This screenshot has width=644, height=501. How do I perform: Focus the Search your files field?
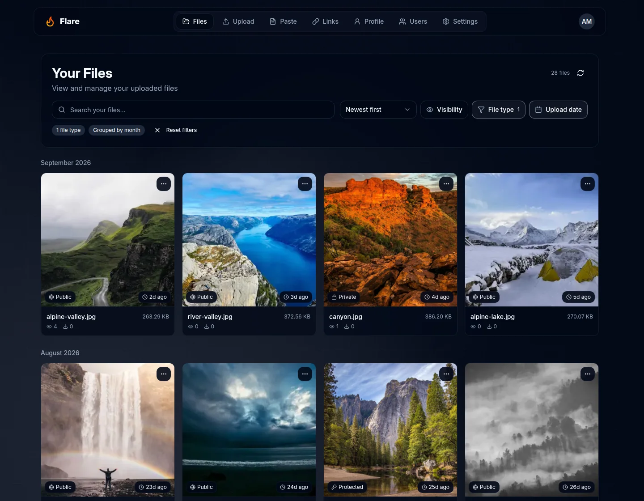(193, 110)
